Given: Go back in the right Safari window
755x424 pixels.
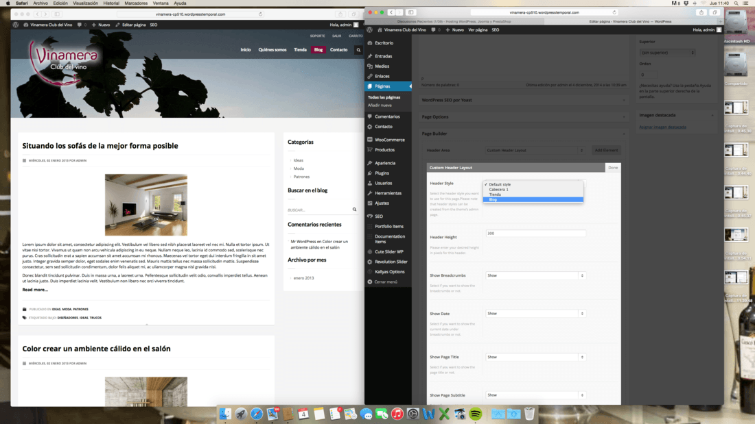Looking at the screenshot, I should point(391,12).
